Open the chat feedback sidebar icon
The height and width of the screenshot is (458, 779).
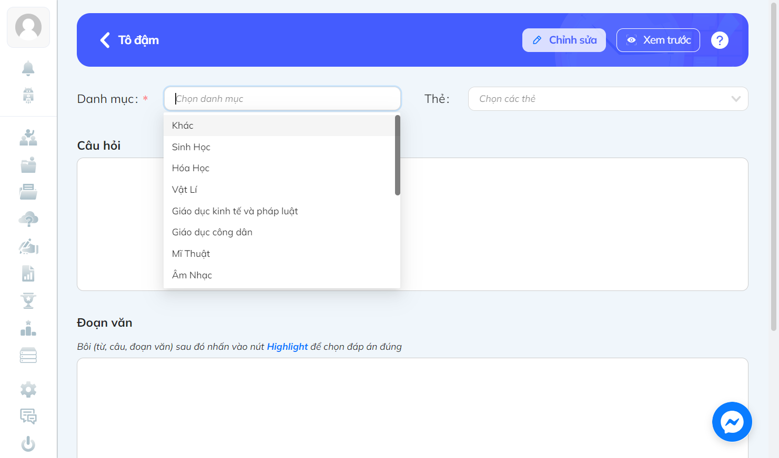pos(28,417)
